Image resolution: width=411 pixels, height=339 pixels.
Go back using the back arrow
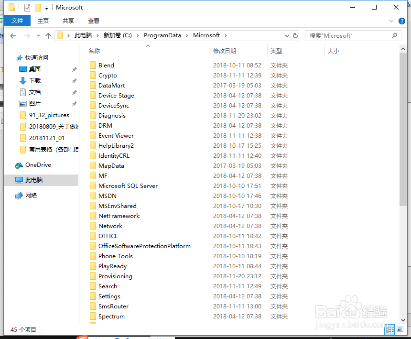coord(13,35)
